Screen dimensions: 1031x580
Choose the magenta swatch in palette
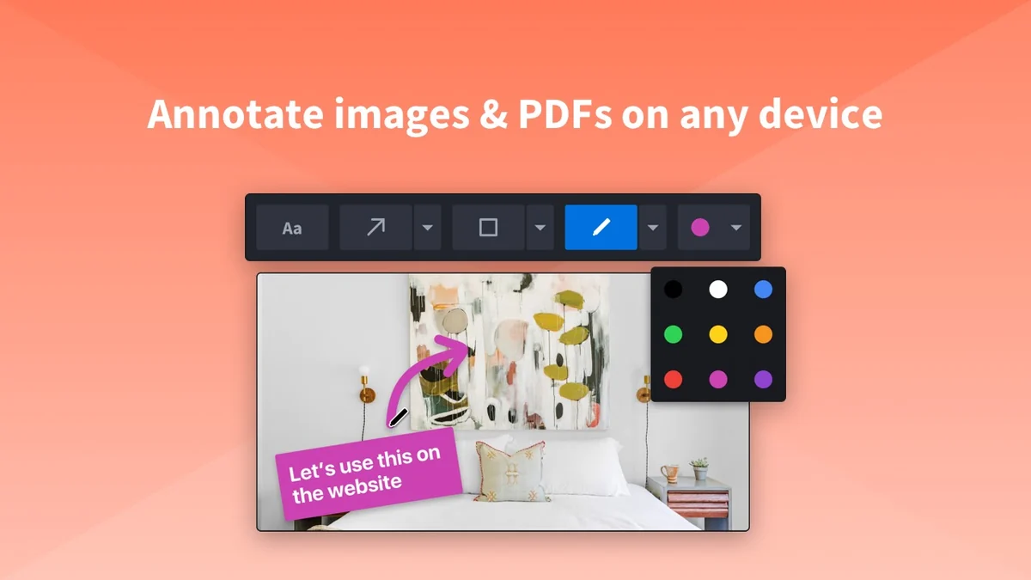718,379
